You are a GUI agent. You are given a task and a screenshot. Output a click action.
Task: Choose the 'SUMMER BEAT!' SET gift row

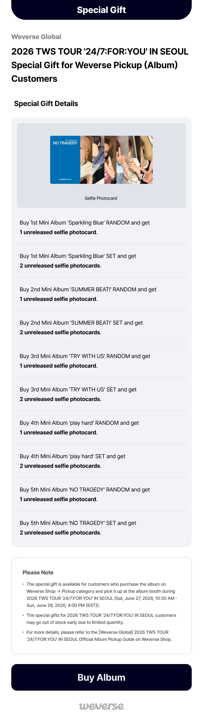coord(101,327)
